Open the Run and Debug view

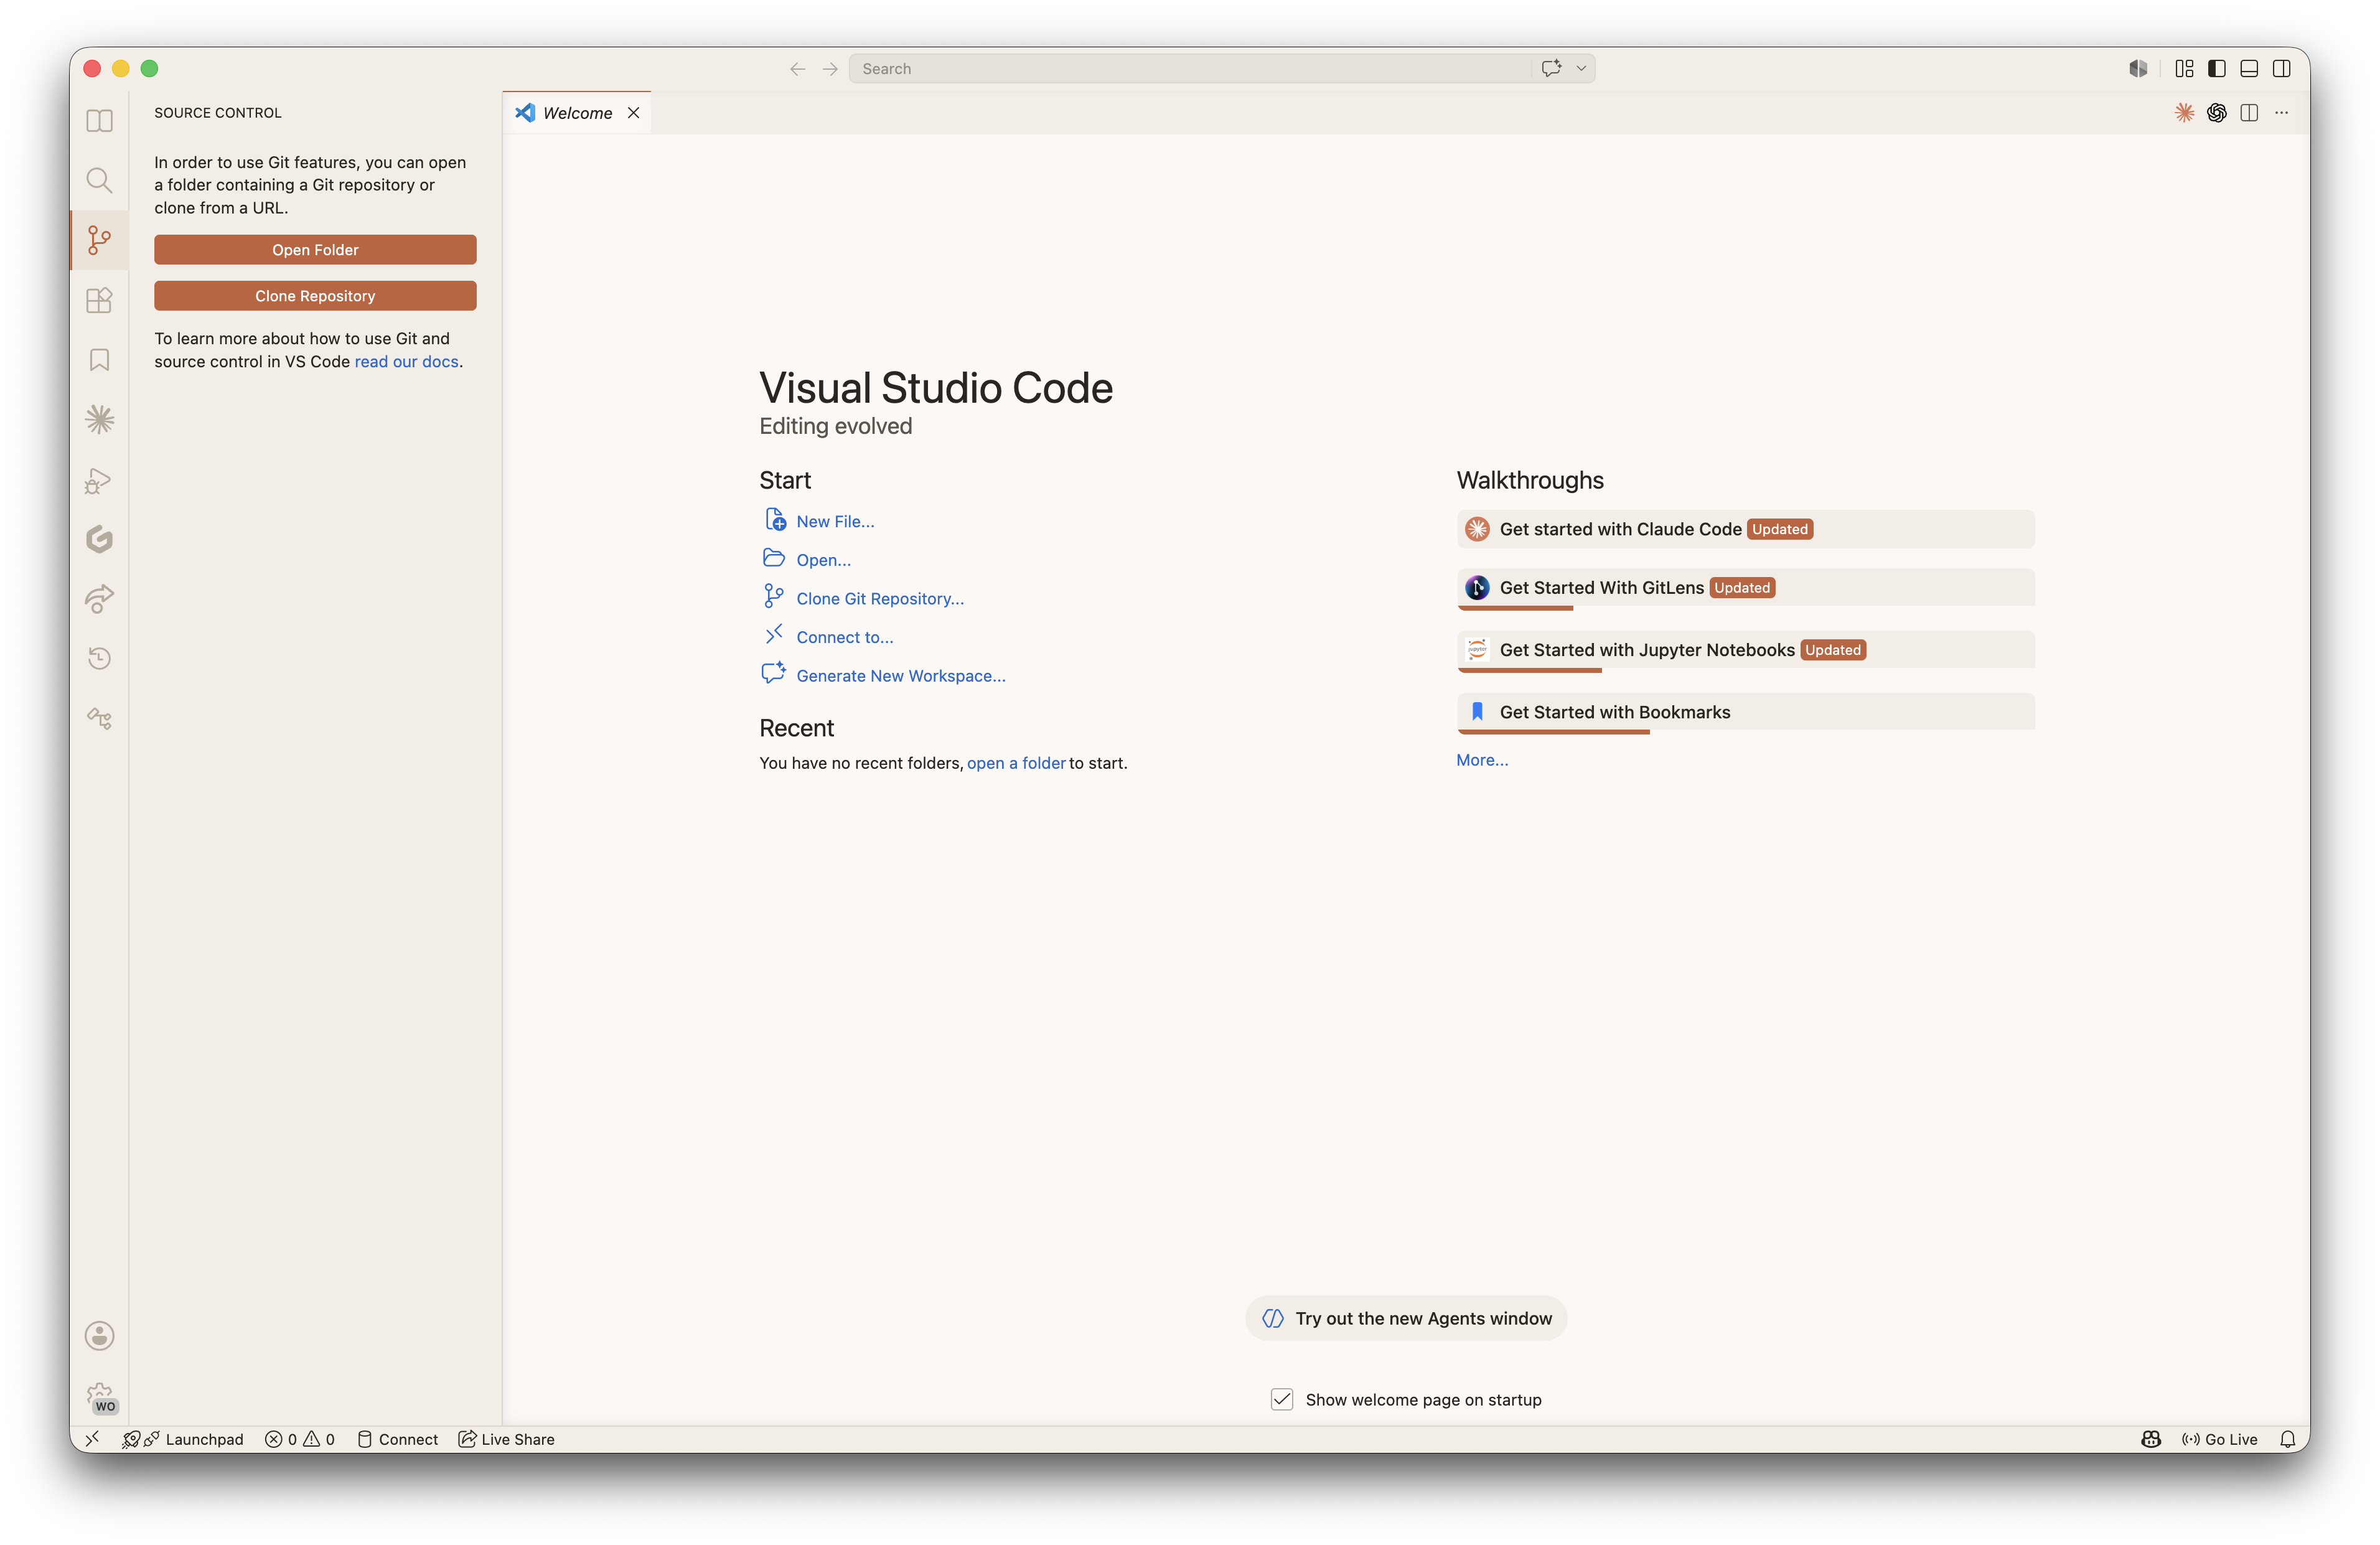(x=99, y=480)
